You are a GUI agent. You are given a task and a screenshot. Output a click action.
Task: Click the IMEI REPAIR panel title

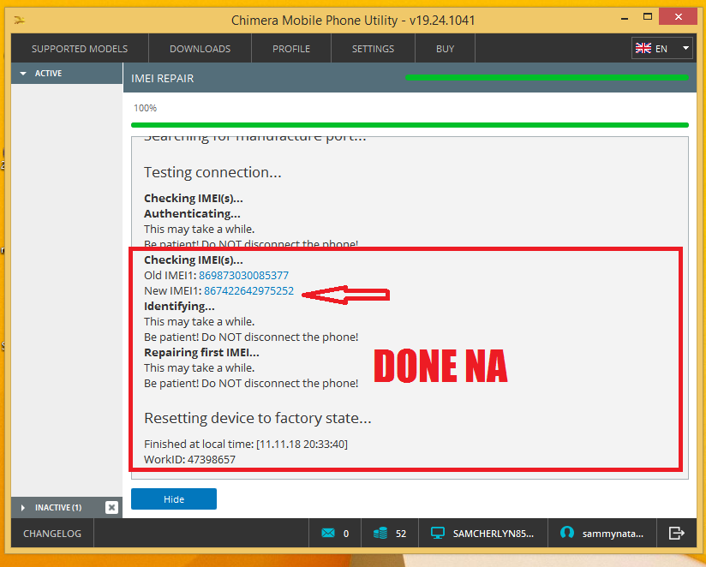pyautogui.click(x=163, y=78)
